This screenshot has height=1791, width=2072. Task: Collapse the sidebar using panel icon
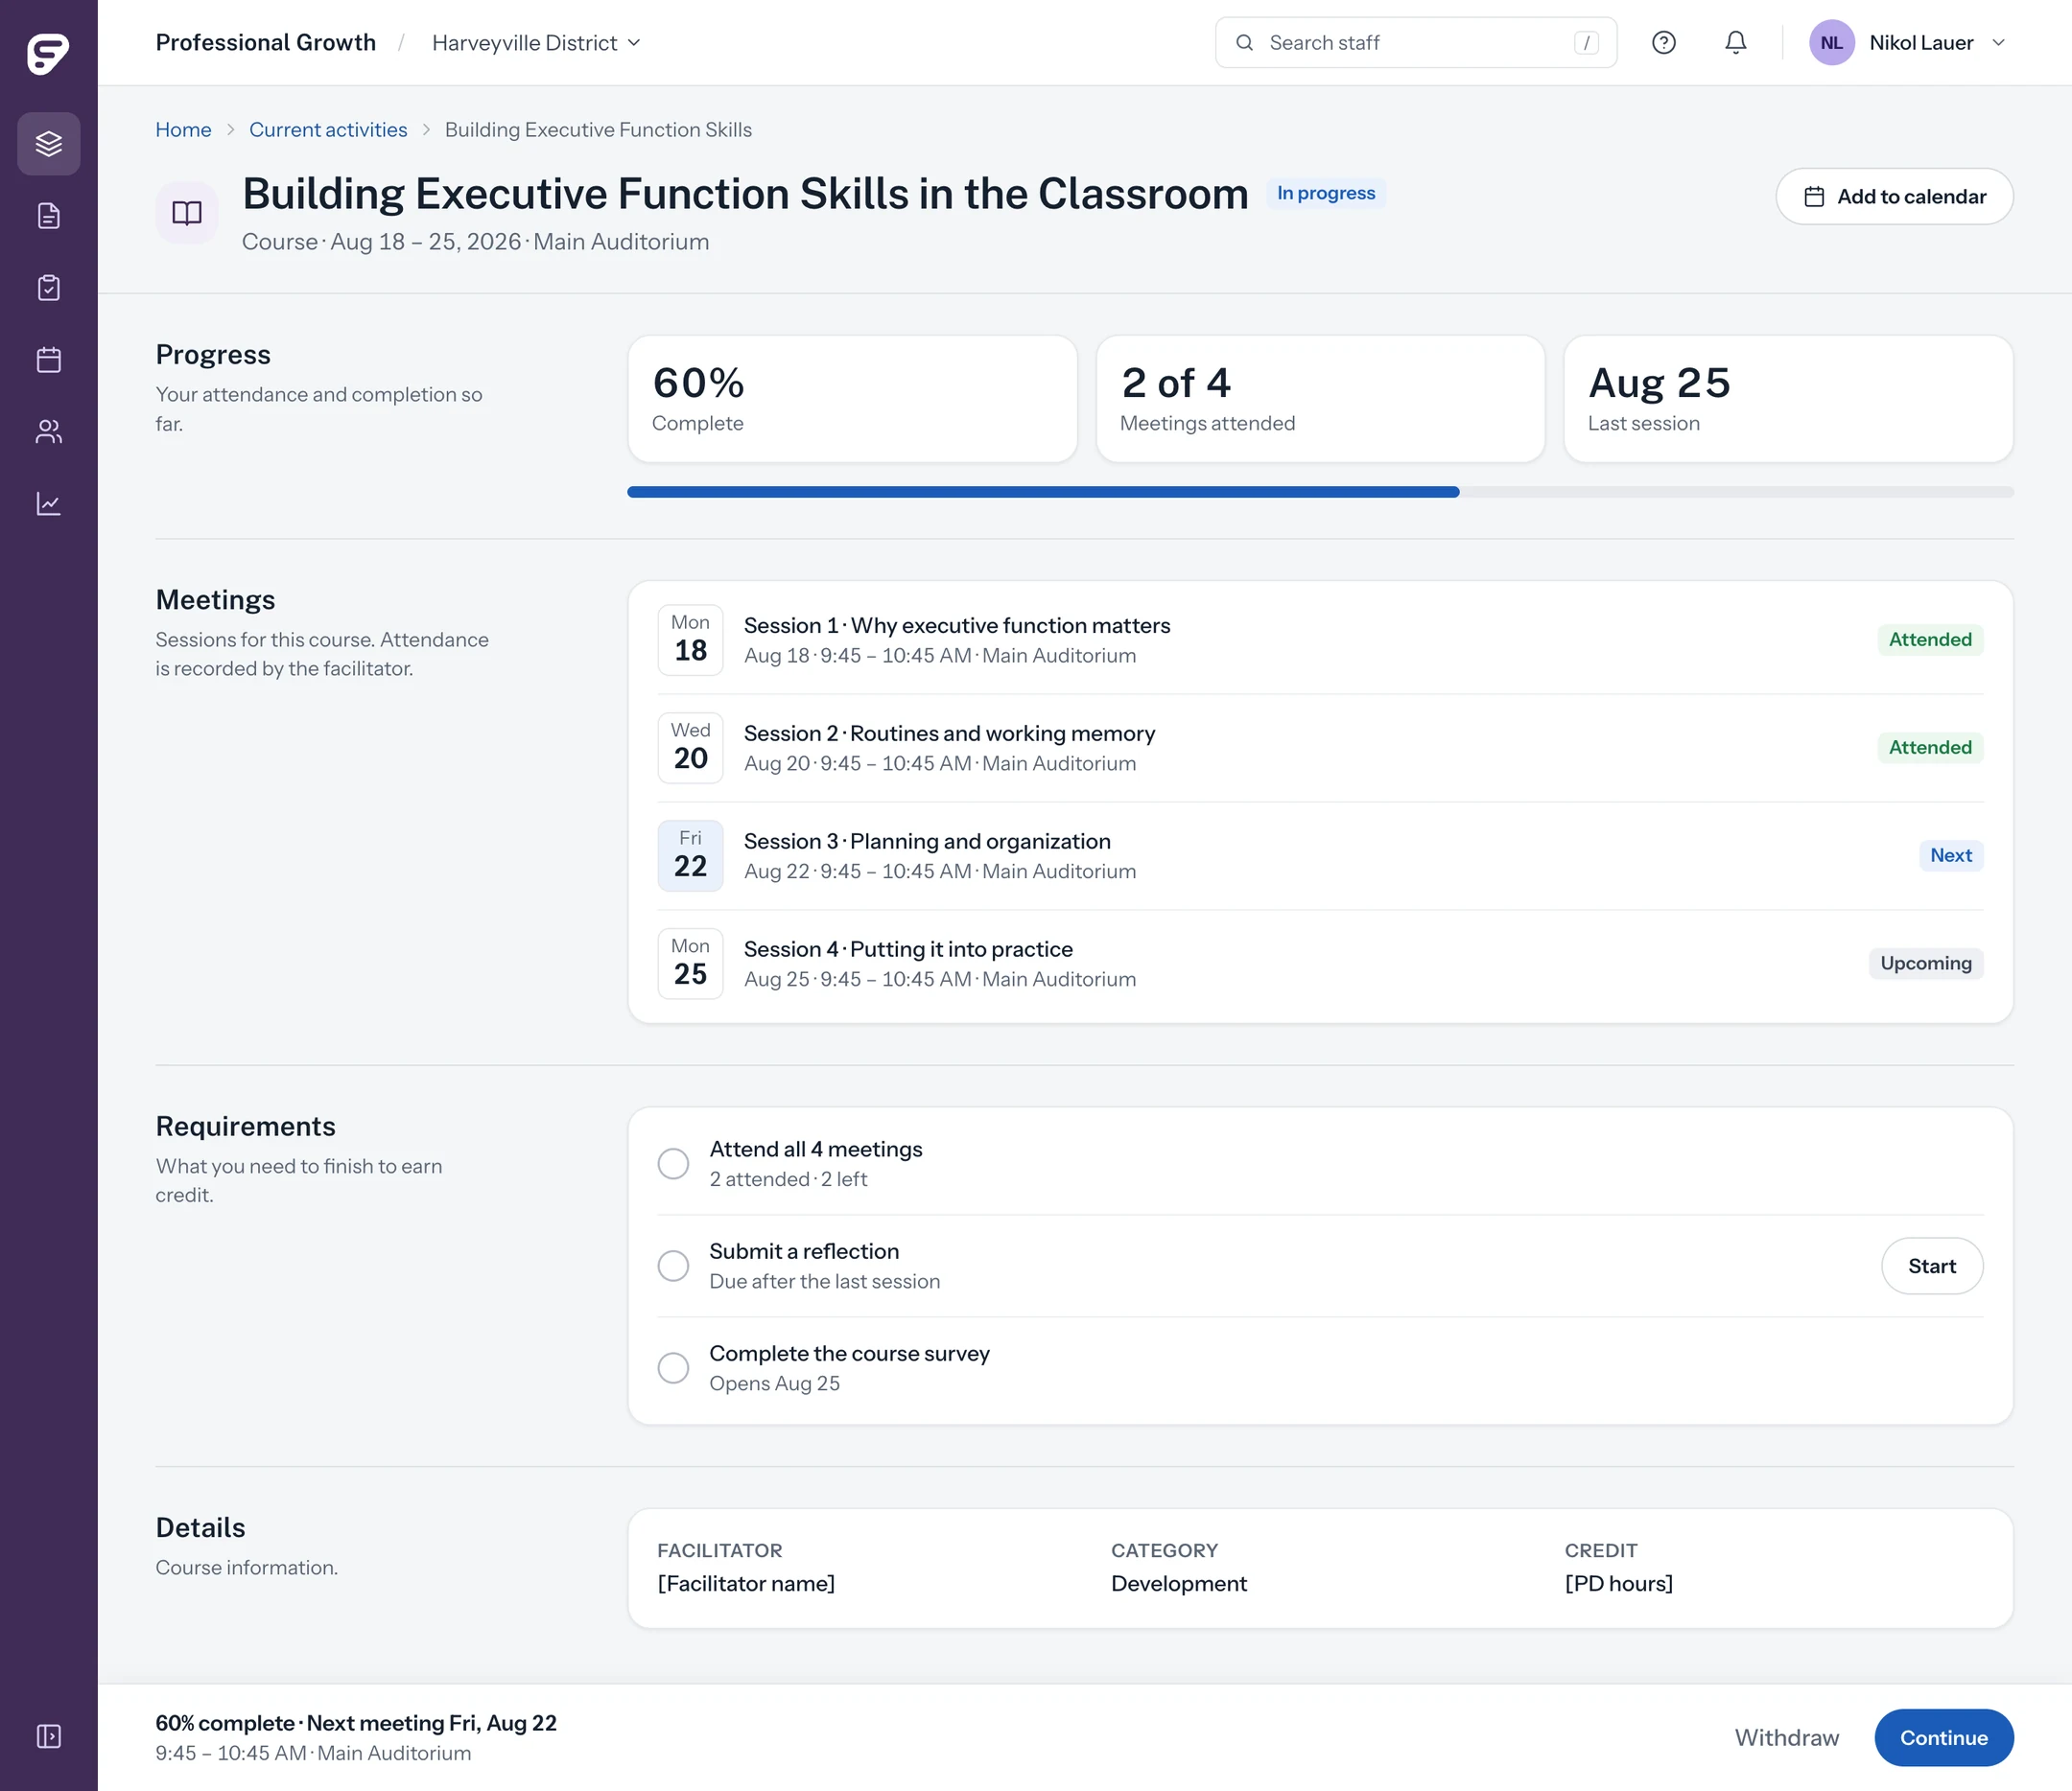49,1736
